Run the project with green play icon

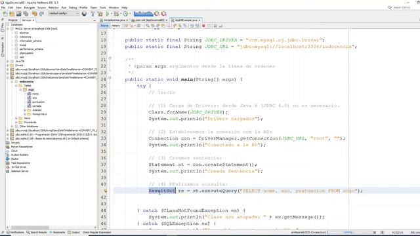[108, 13]
